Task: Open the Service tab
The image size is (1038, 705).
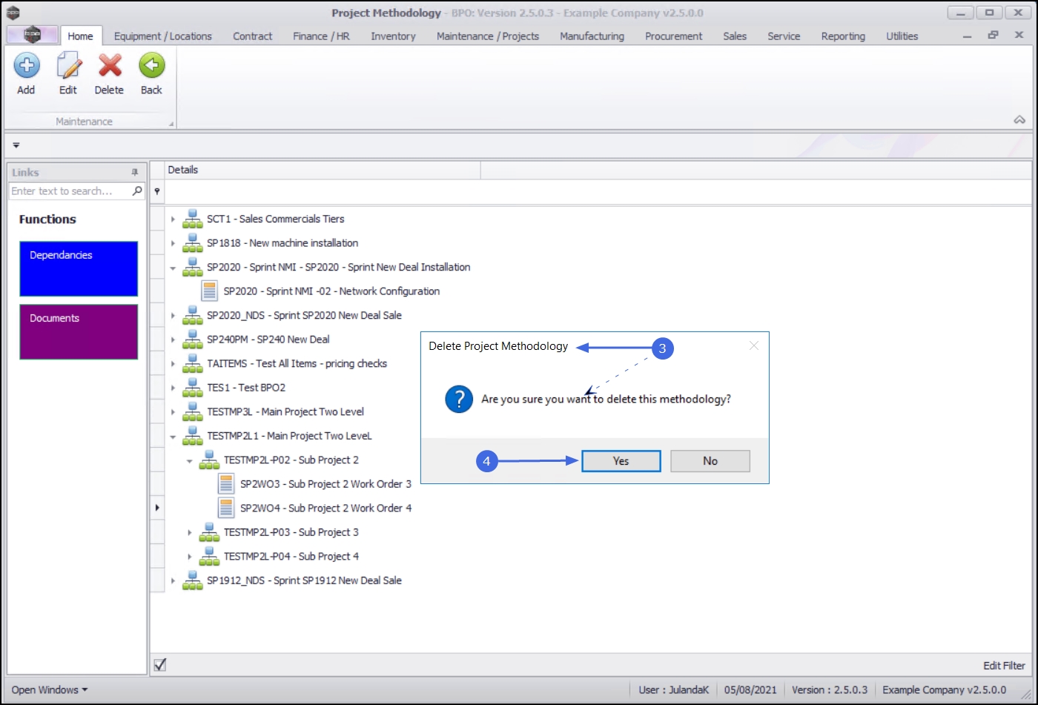Action: pyautogui.click(x=784, y=36)
